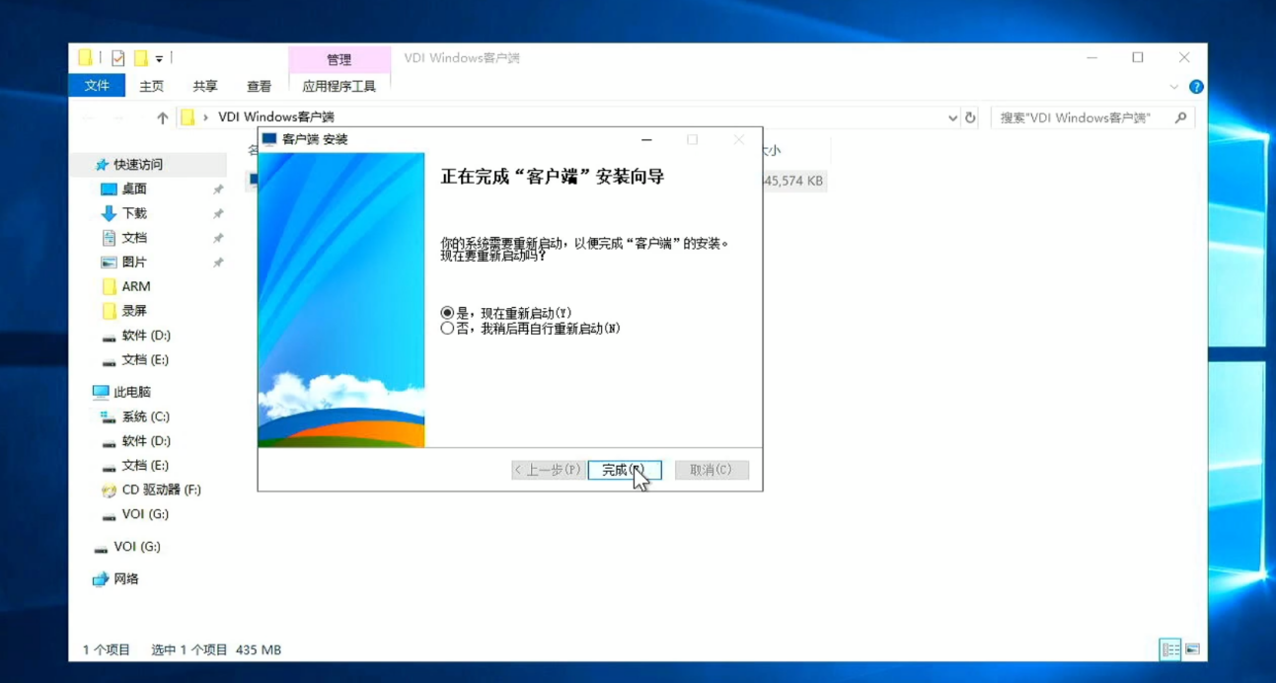Select "是，现在重新启动" radio option
1276x683 pixels.
448,313
